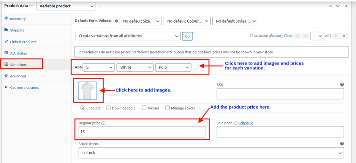The image size is (356, 163).
Task: Click the Linked Products link icon
Action: 6,42
